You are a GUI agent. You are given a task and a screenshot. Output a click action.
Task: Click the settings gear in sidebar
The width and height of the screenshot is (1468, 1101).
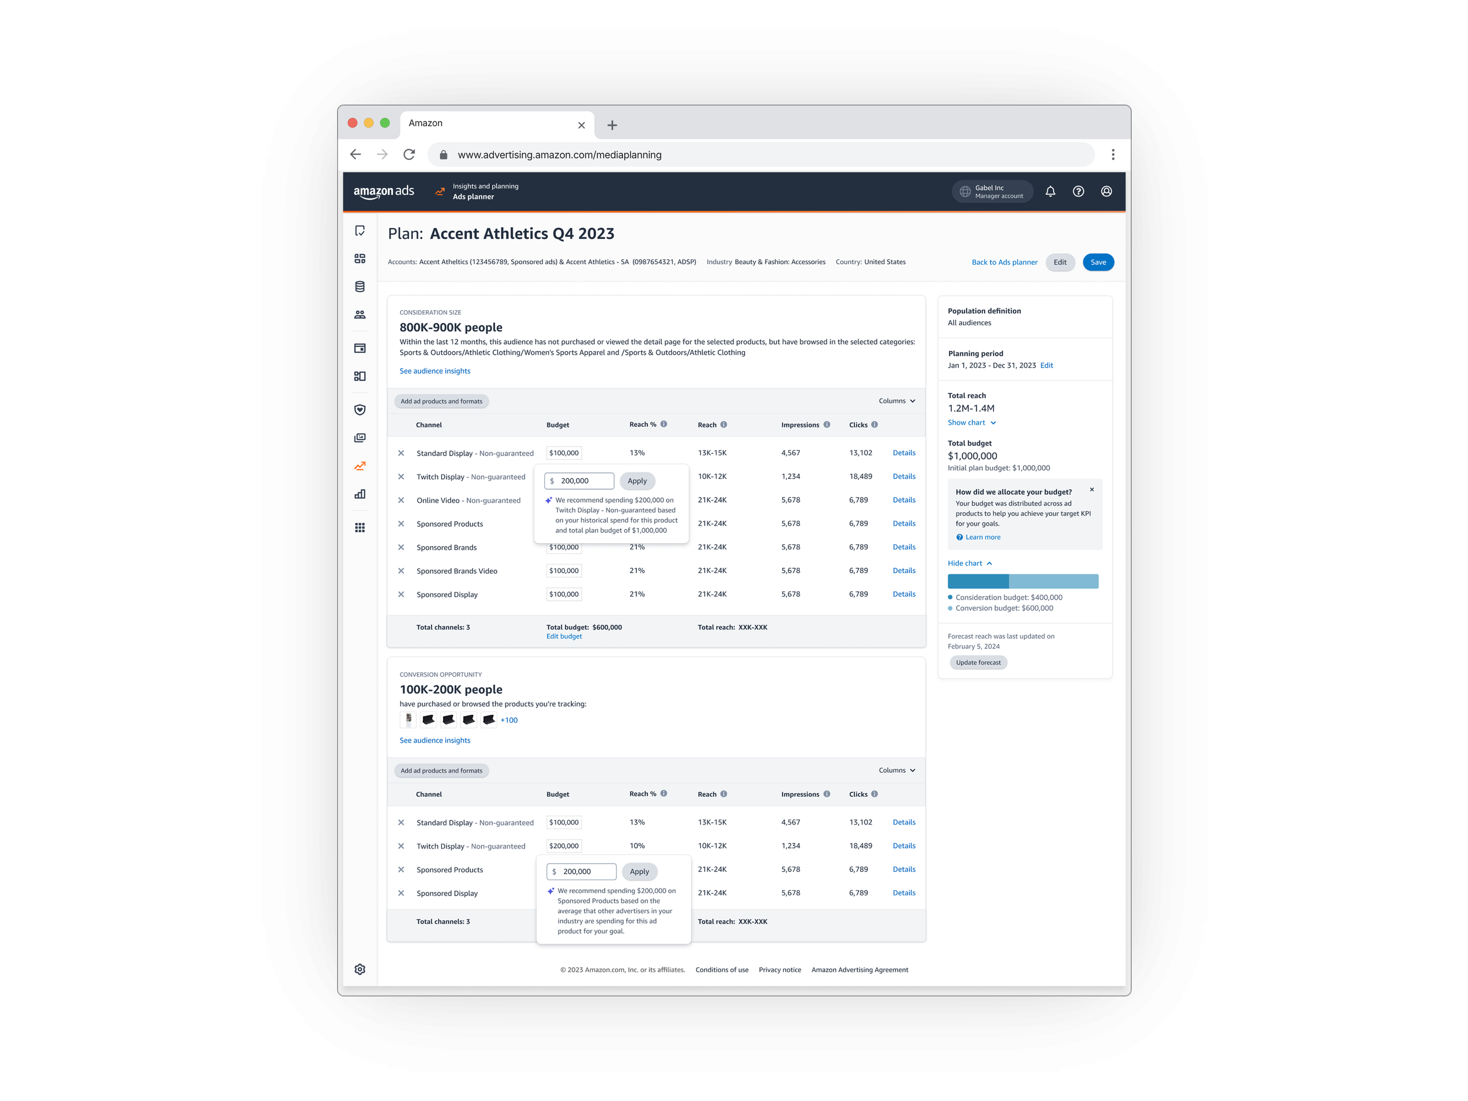(x=360, y=969)
